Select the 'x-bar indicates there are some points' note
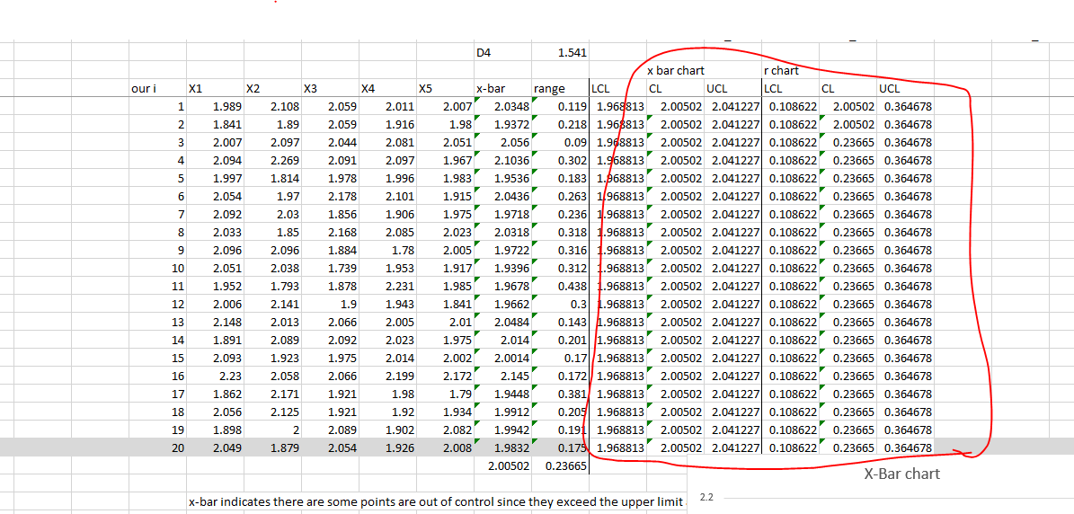 pyautogui.click(x=437, y=501)
